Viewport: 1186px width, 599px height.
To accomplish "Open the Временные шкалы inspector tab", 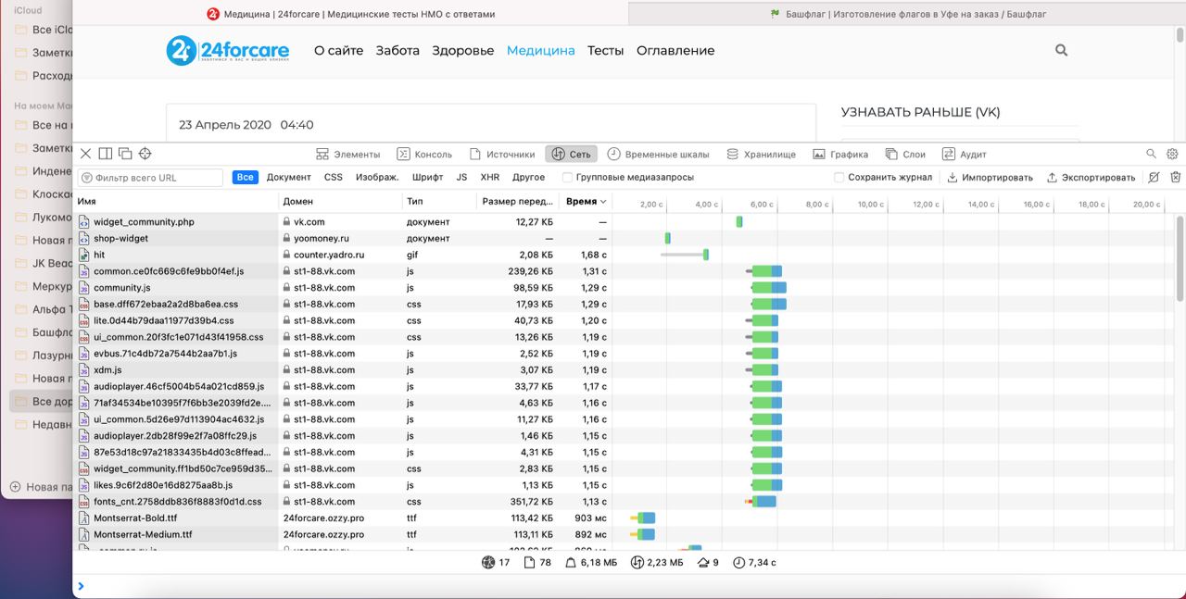I will click(659, 155).
